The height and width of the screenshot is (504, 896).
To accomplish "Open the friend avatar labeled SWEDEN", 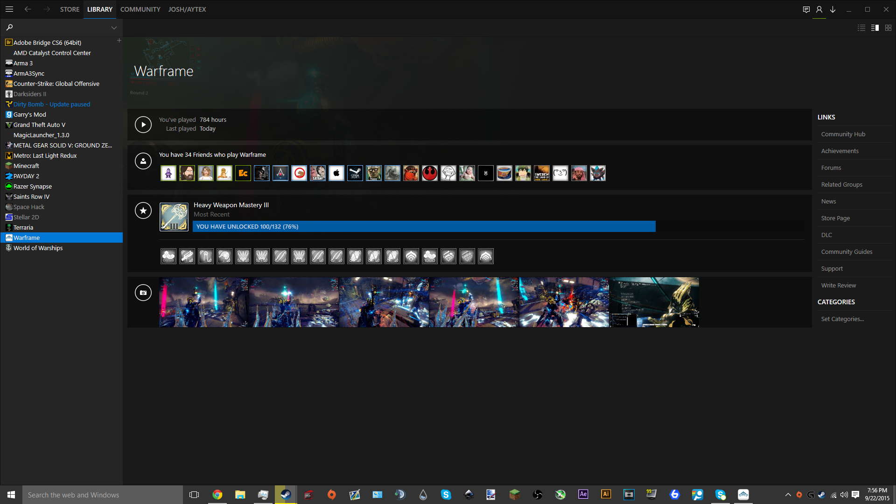I will click(x=542, y=173).
